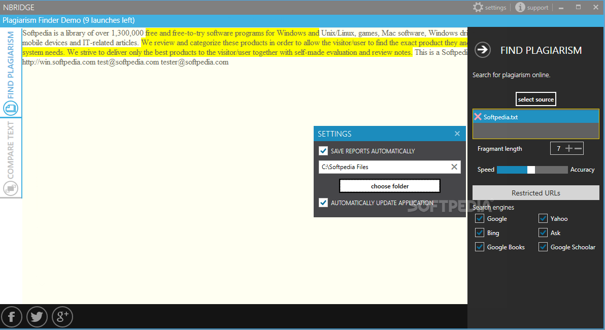Screen dimensions: 605x330
Task: Click the Speed label
Action: tap(486, 170)
